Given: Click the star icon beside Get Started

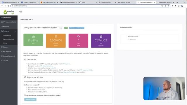Looking at the screenshot, I should 25,60.
